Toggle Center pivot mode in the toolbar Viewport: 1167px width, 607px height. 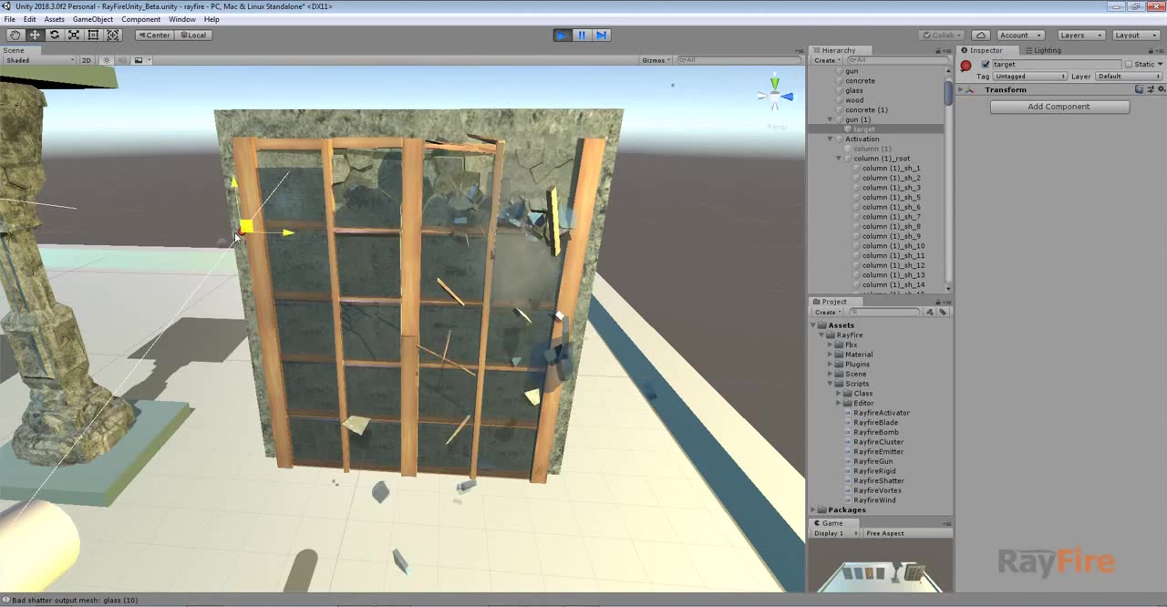click(x=154, y=35)
